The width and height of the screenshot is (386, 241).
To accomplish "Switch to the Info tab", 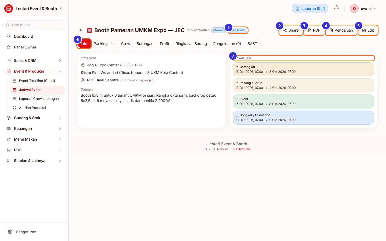I will click(84, 44).
